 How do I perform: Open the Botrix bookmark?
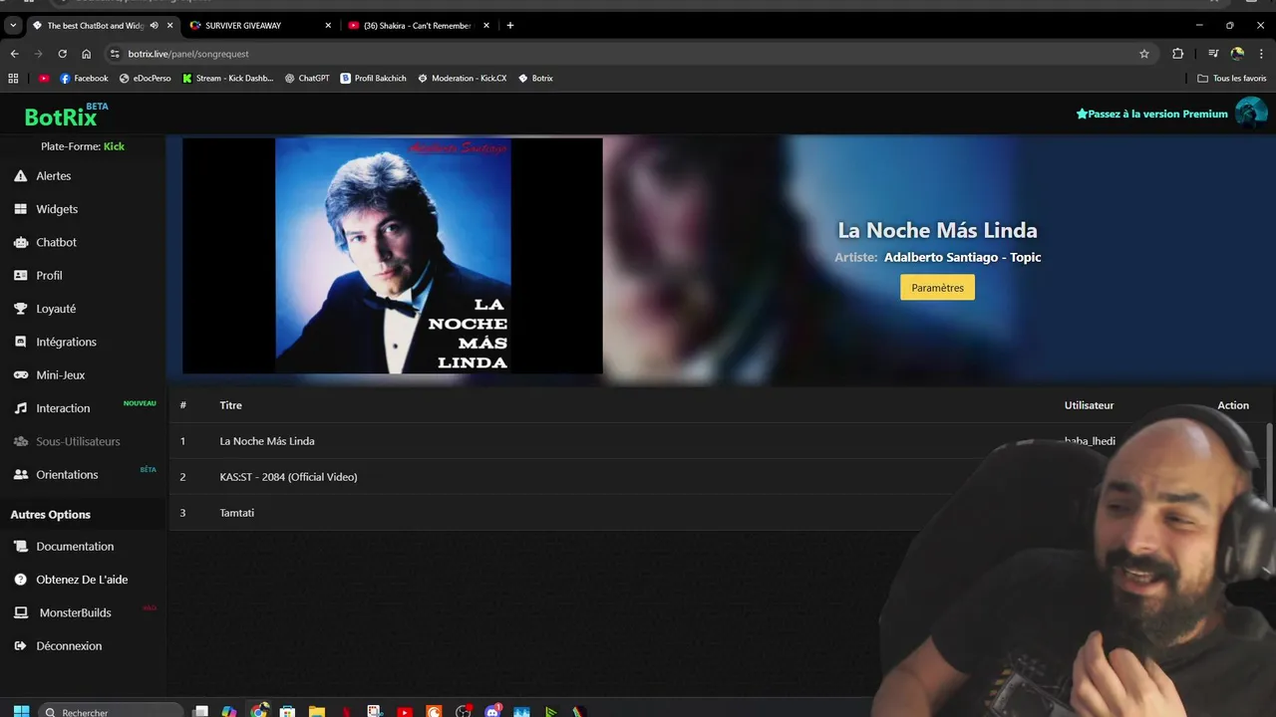point(535,78)
